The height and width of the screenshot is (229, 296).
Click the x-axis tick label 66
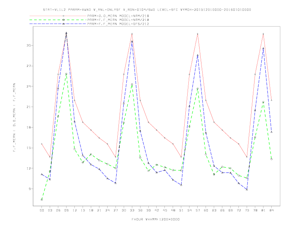coord(222,210)
